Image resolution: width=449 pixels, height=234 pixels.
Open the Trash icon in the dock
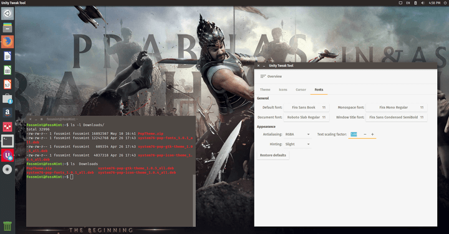tap(7, 227)
